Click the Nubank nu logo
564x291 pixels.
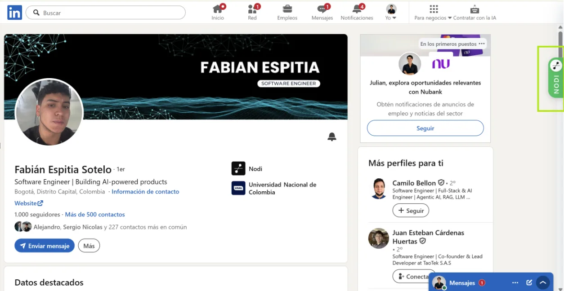(x=441, y=64)
